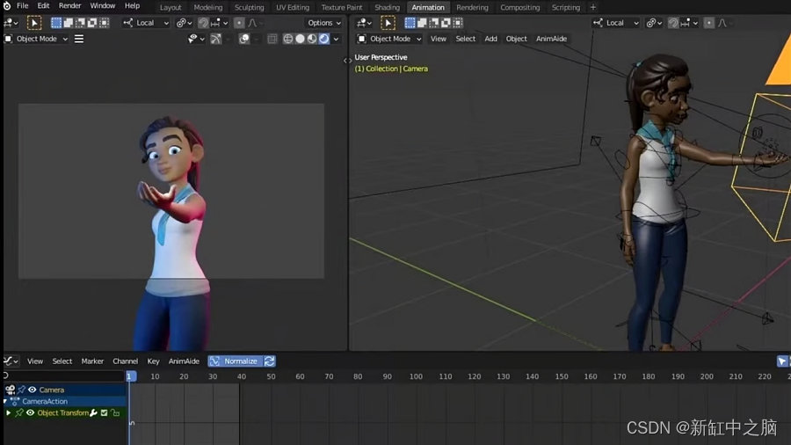Open the Local transform orientation dropdown on left
The image size is (791, 445).
tap(146, 23)
